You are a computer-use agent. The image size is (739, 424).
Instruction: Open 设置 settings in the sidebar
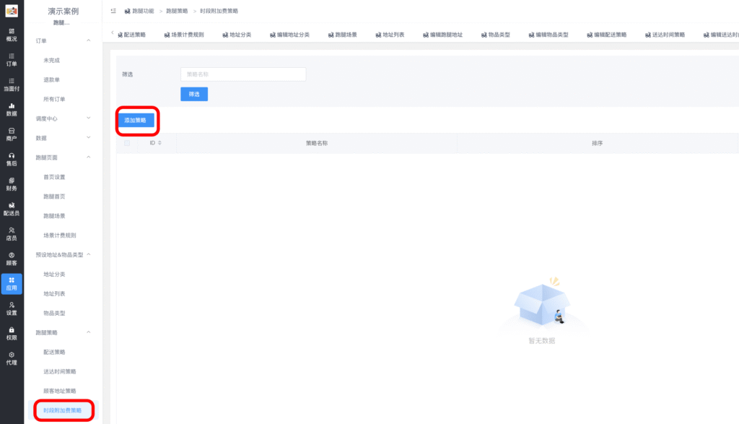coord(12,308)
